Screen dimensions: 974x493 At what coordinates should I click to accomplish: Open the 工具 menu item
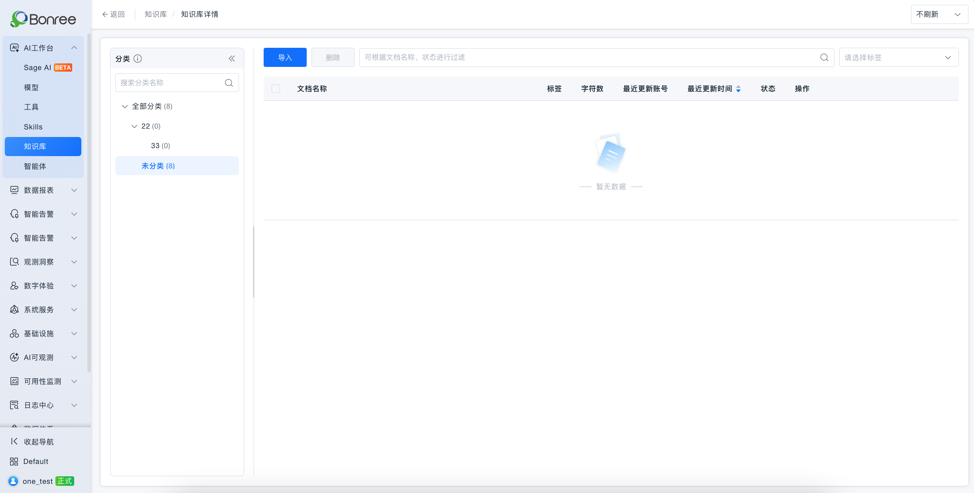point(43,107)
